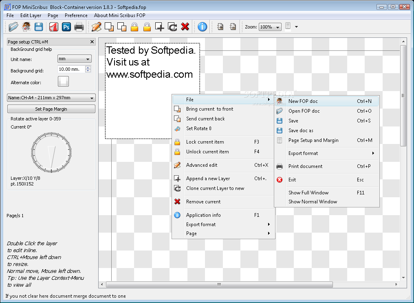Select Lock current item entry
The width and height of the screenshot is (414, 303).
(x=223, y=142)
